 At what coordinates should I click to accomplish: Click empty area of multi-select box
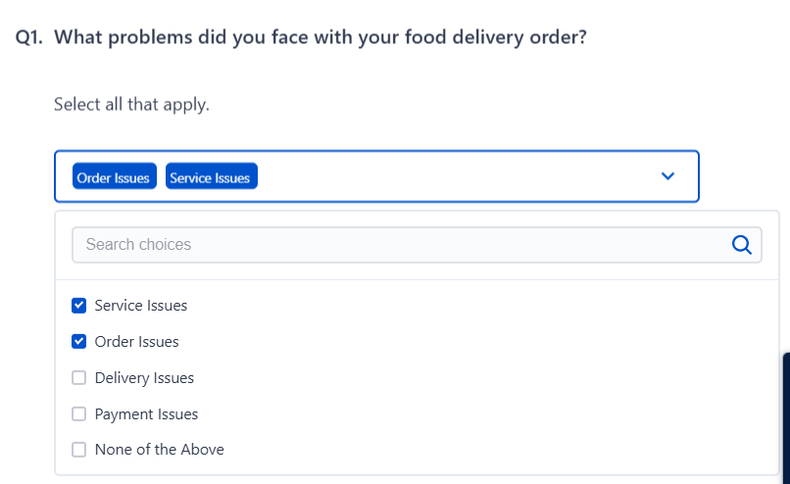(x=451, y=177)
